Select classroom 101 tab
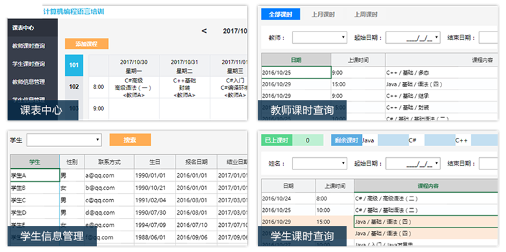506x252 pixels. (74, 65)
